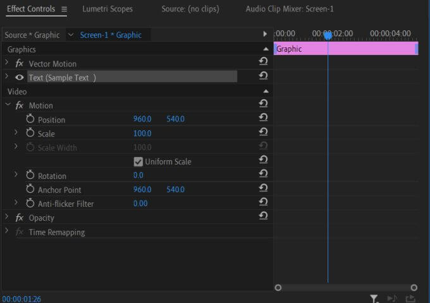Open the Audio Clip Mixer tab
This screenshot has height=303, width=430.
[x=290, y=9]
